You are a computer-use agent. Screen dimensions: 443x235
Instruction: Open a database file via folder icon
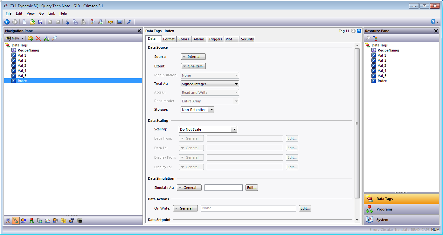(32, 22)
